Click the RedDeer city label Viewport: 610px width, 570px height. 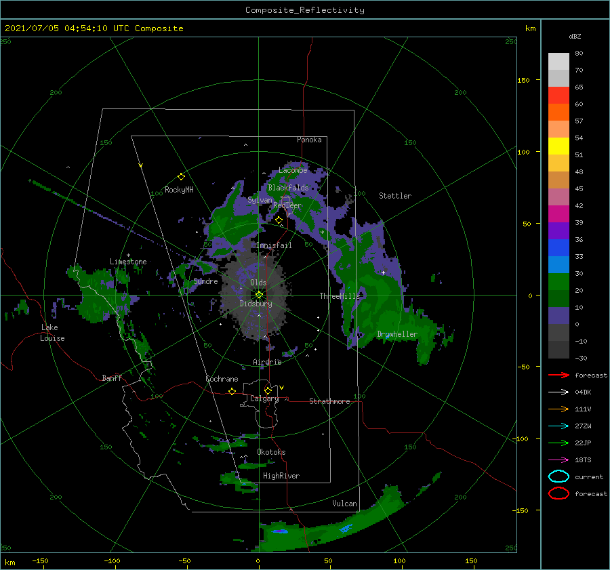[x=287, y=205]
